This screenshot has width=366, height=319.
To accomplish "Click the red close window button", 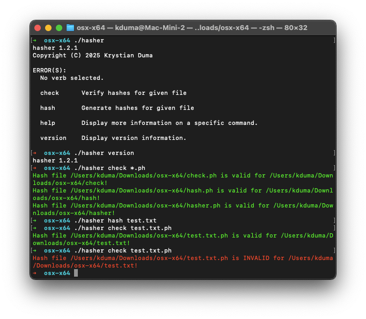I will pyautogui.click(x=38, y=28).
